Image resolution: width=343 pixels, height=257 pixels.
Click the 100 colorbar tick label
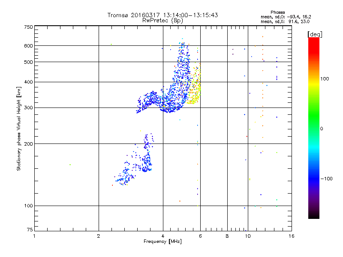pos(325,79)
